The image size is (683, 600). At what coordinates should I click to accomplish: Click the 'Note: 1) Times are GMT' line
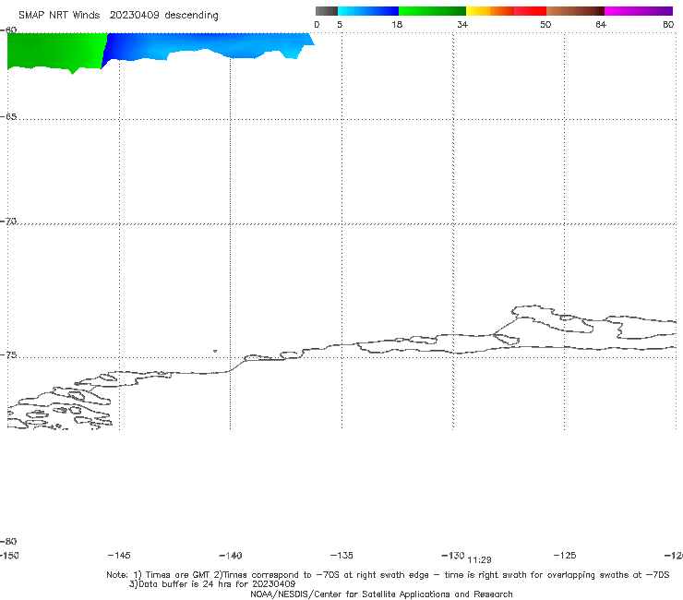click(388, 575)
